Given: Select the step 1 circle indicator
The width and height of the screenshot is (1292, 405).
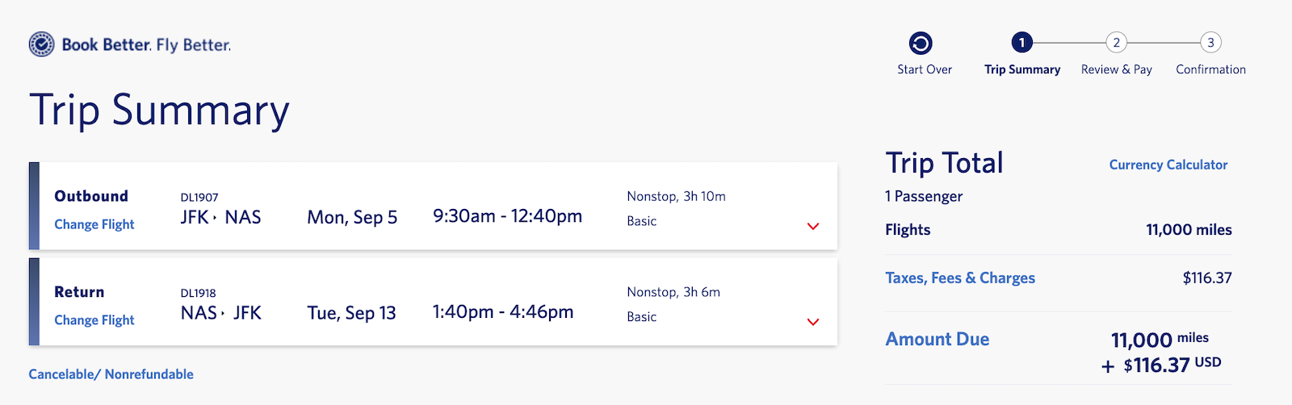Looking at the screenshot, I should click(1021, 42).
